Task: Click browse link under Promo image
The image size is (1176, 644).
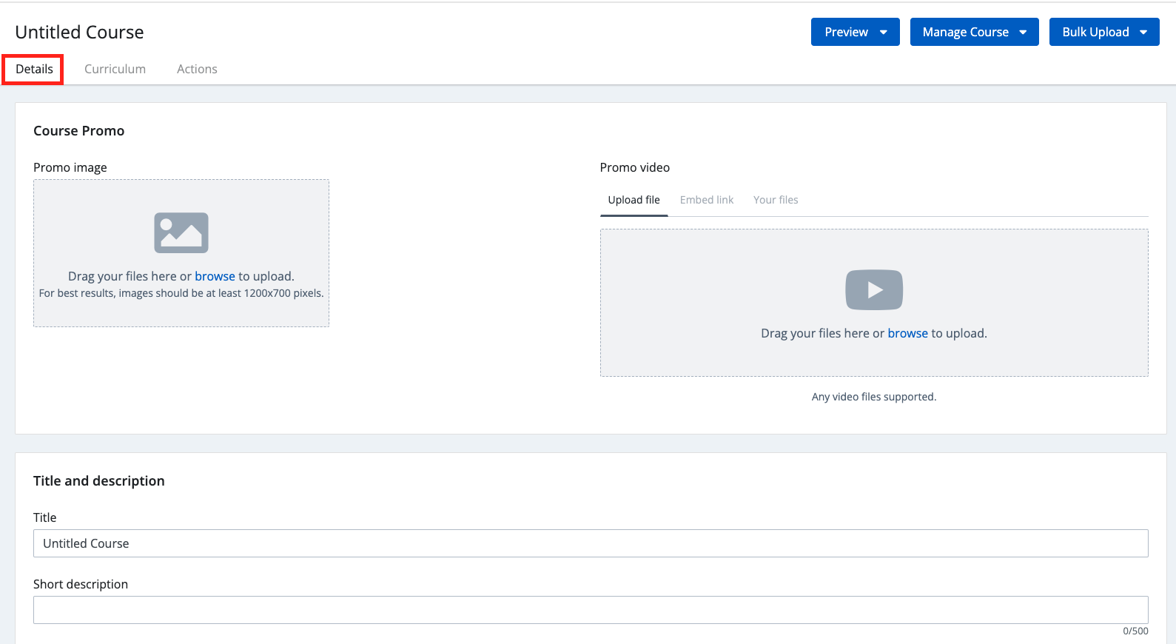Action: (x=215, y=276)
